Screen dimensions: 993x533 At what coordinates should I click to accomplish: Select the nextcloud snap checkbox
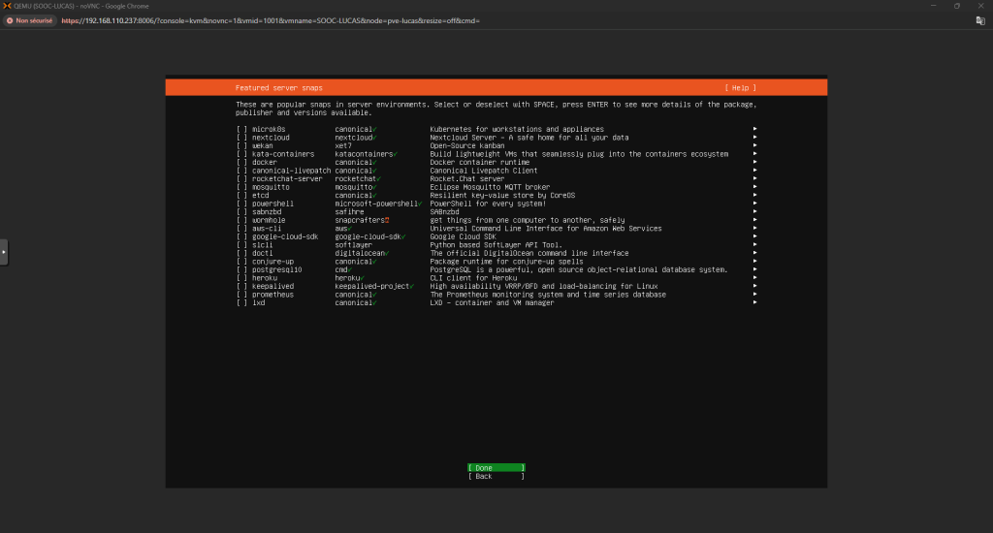pyautogui.click(x=241, y=137)
